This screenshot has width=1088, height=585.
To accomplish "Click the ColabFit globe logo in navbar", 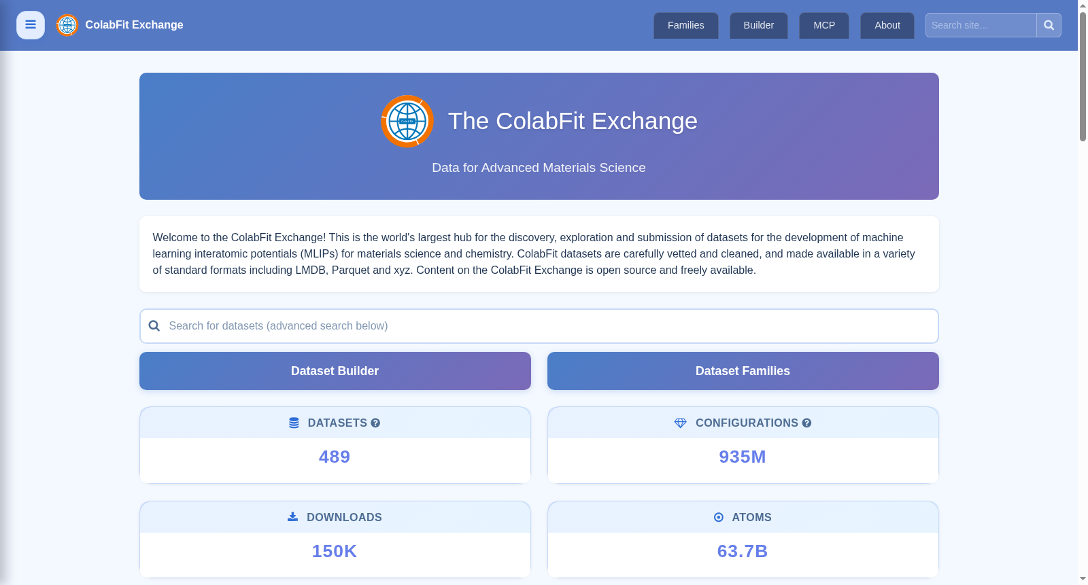I will (67, 25).
